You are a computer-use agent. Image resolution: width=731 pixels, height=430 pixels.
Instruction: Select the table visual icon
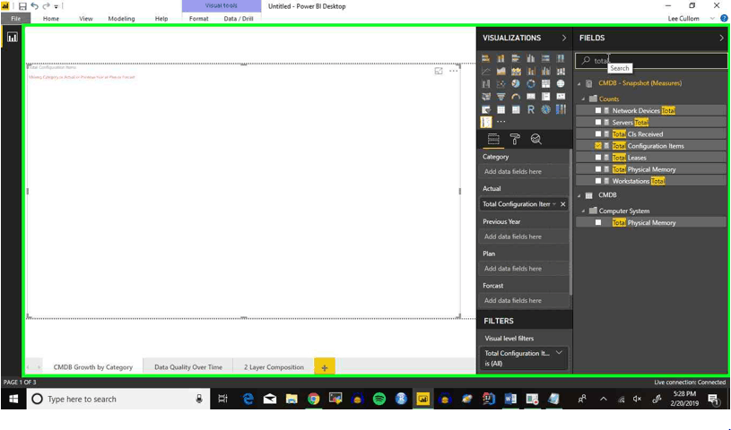[500, 109]
